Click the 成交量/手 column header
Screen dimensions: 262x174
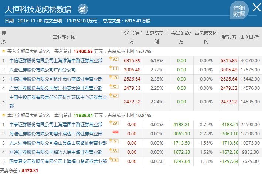250,37
